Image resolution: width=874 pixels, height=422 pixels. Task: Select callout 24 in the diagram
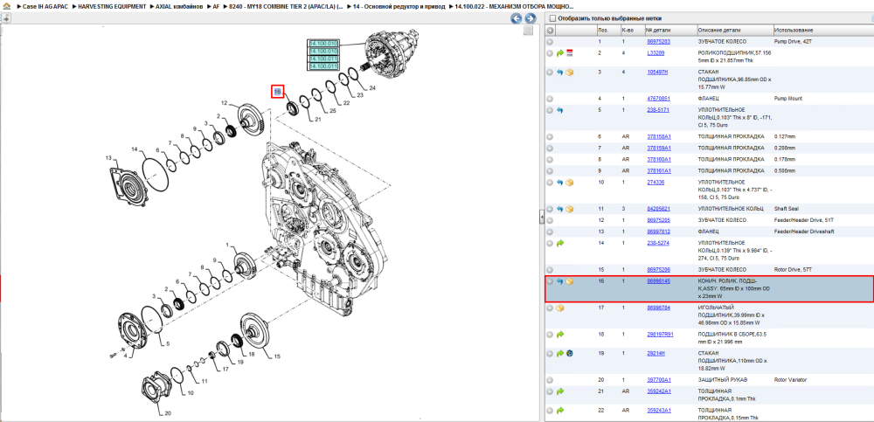tap(372, 88)
